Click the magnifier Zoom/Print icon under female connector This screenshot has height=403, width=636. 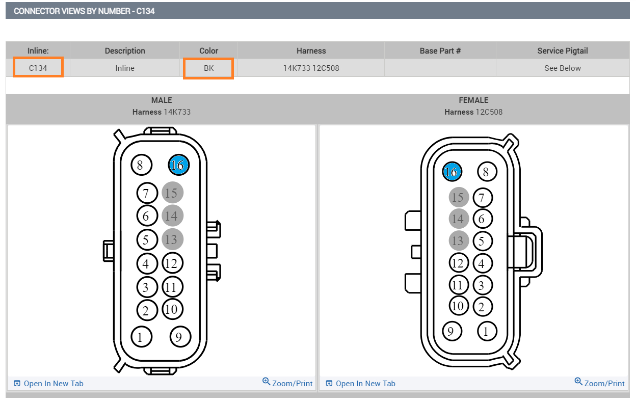click(x=578, y=382)
